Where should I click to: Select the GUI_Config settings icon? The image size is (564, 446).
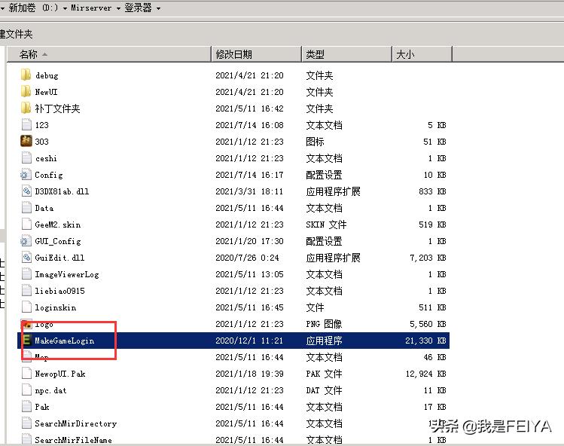(26, 240)
